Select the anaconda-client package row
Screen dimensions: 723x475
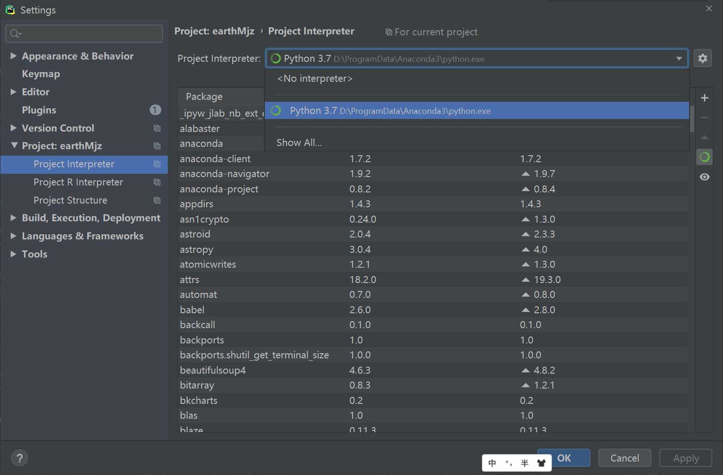[x=433, y=159]
